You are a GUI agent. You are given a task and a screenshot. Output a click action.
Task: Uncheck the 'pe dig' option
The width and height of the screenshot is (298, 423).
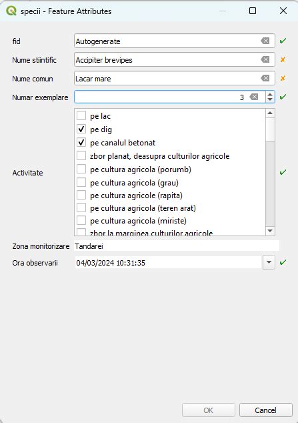tap(81, 129)
